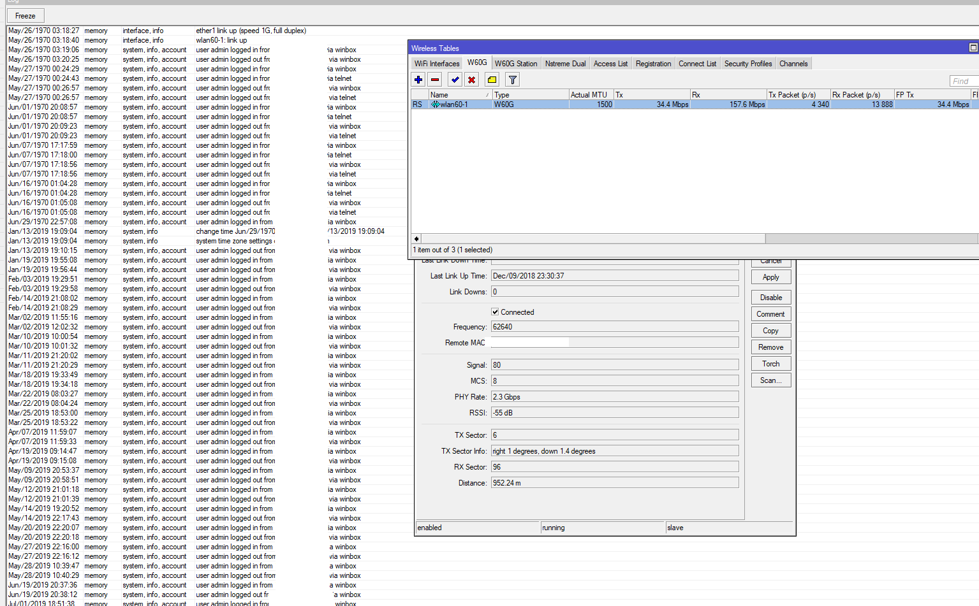Screen dimensions: 979x606
Task: Toggle the Connected checkbox
Action: pyautogui.click(x=495, y=312)
